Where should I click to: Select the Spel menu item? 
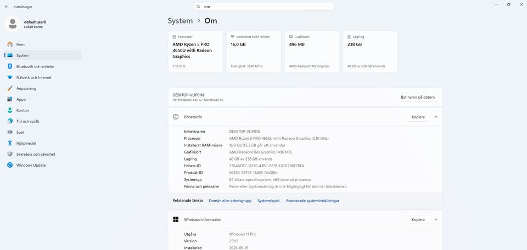pyautogui.click(x=43, y=132)
